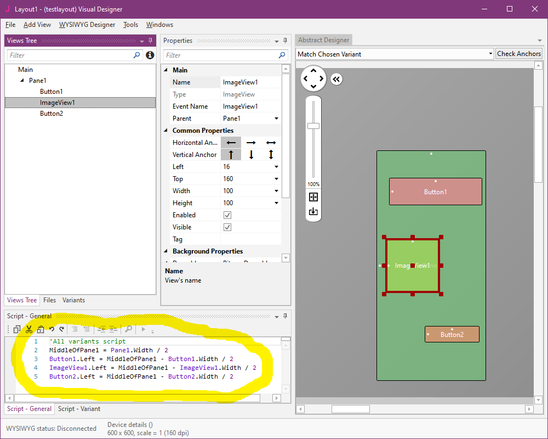The width and height of the screenshot is (548, 439).
Task: Set Horizontal Anchor to right
Action: coord(251,143)
